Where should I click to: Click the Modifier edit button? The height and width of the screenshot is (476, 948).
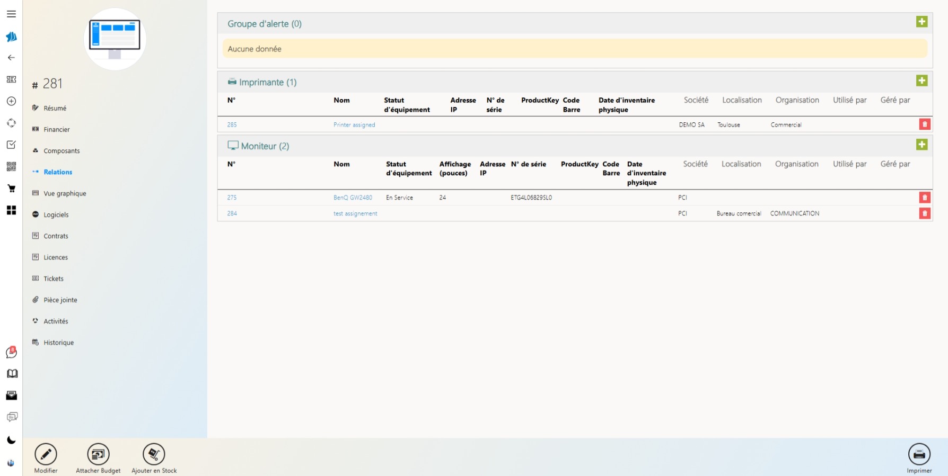point(46,455)
